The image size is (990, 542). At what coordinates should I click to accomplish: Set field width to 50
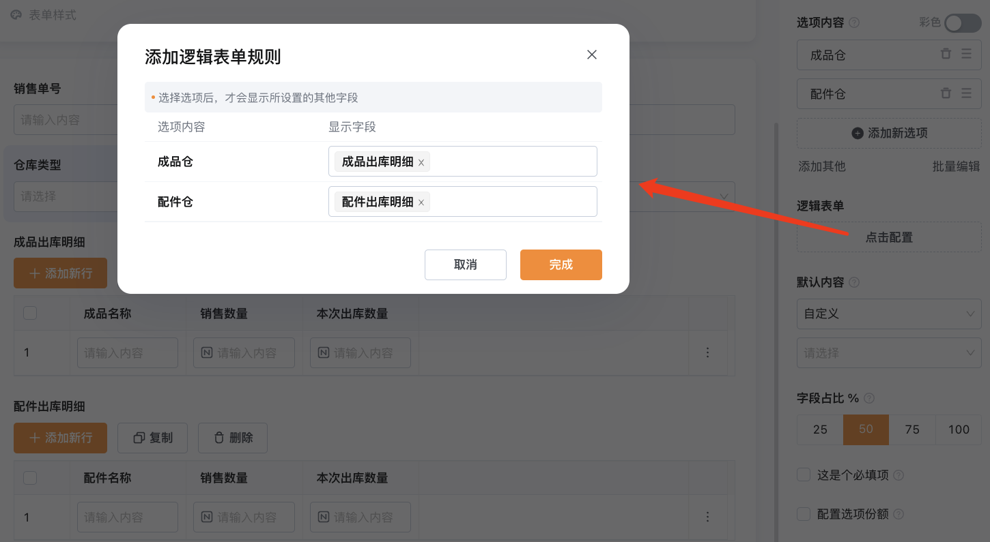click(x=866, y=430)
